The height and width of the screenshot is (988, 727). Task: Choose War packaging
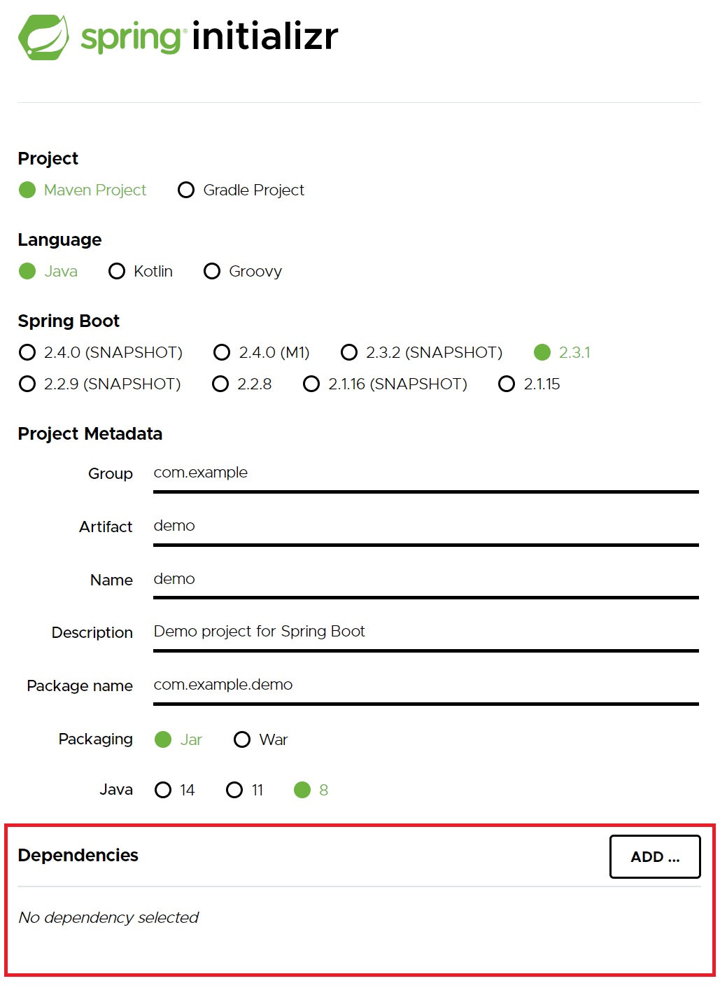[261, 739]
